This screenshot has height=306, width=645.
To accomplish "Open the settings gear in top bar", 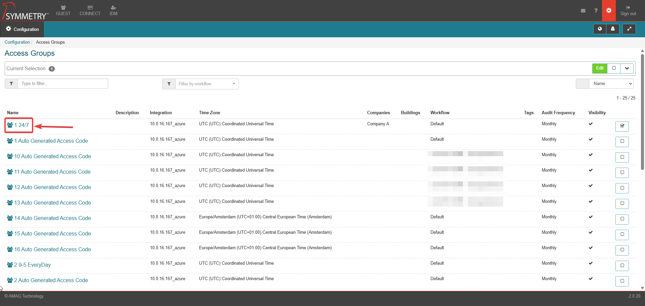I will pos(609,11).
